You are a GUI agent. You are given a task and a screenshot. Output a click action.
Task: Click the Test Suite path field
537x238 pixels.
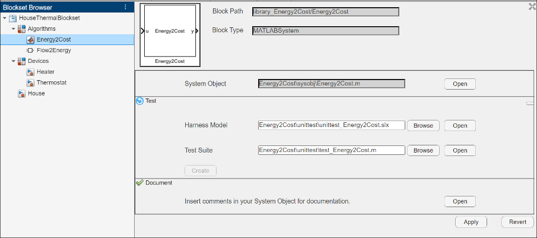pyautogui.click(x=332, y=150)
